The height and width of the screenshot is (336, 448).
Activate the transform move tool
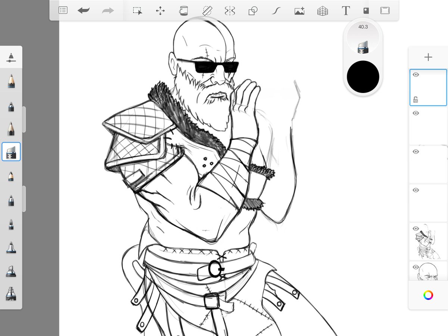(160, 10)
